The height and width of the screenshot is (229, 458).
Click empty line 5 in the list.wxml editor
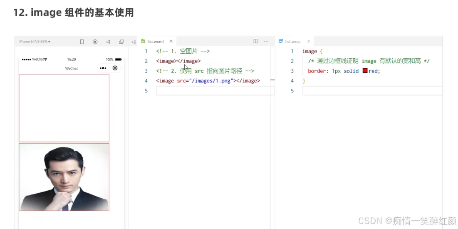215,91
